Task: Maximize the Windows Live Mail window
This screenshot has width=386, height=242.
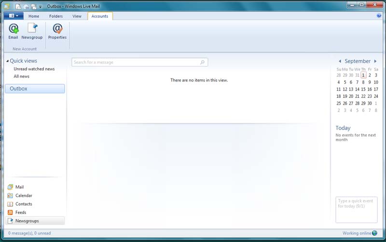Action: click(361, 5)
